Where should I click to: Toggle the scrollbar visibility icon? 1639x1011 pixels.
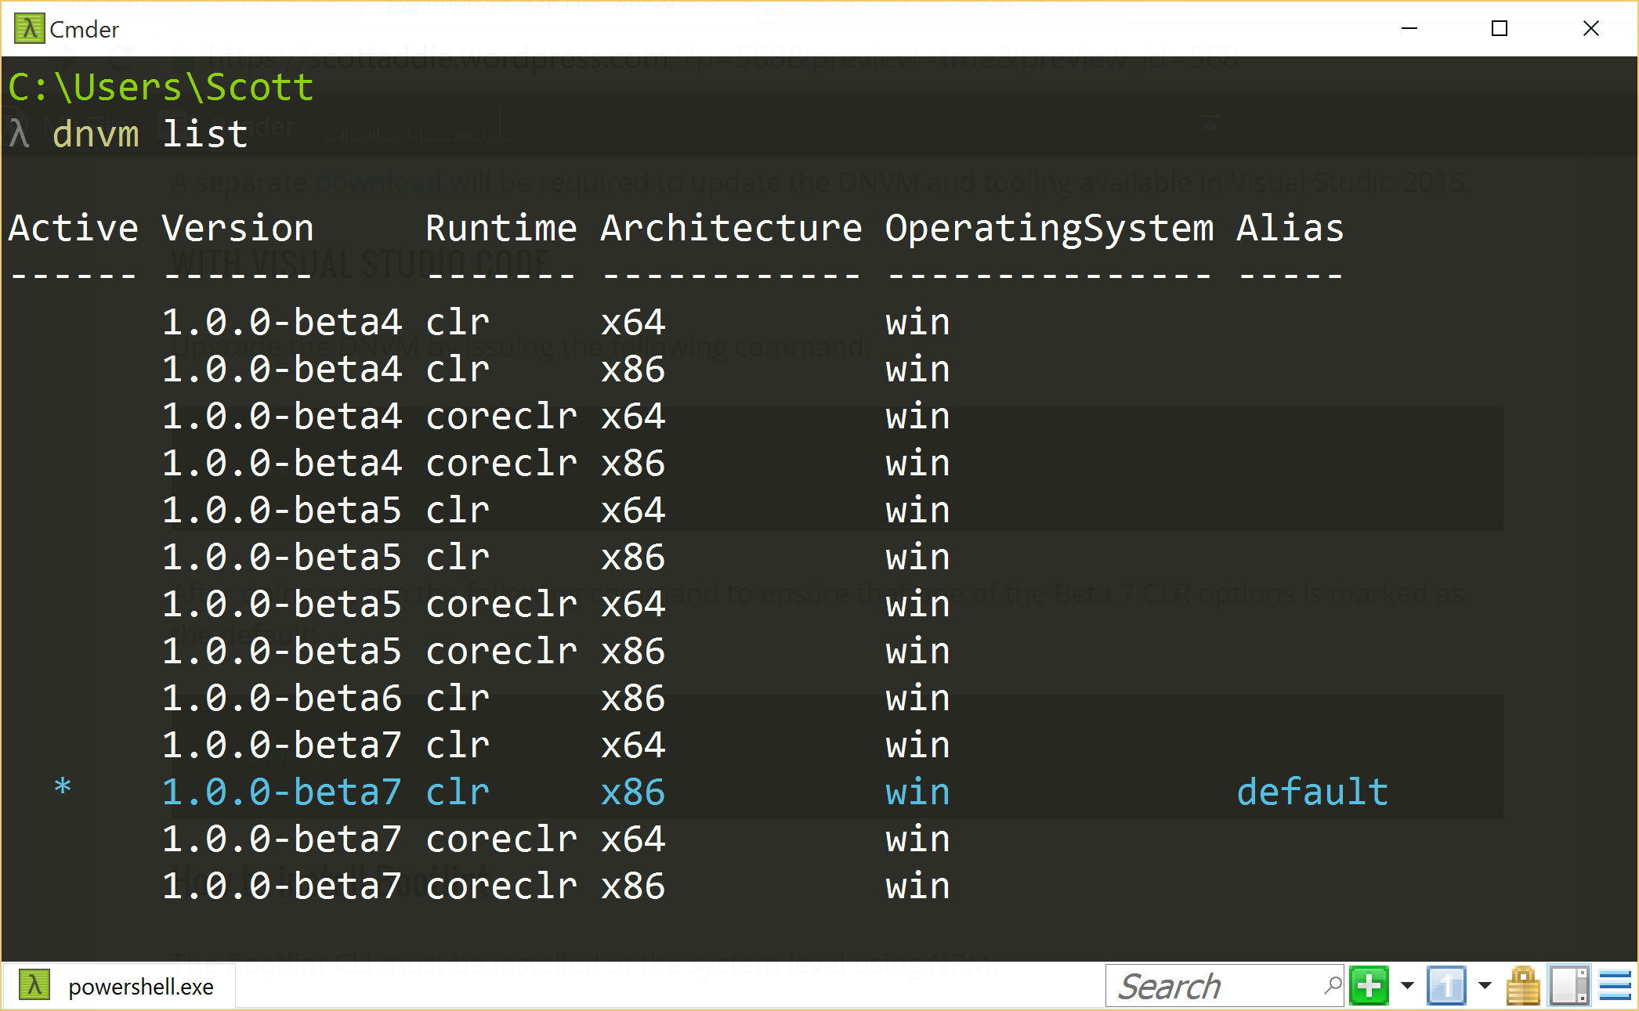coord(1569,986)
